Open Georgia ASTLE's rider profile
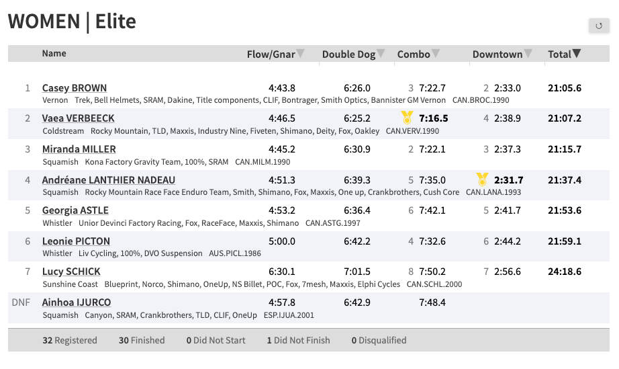 click(76, 210)
